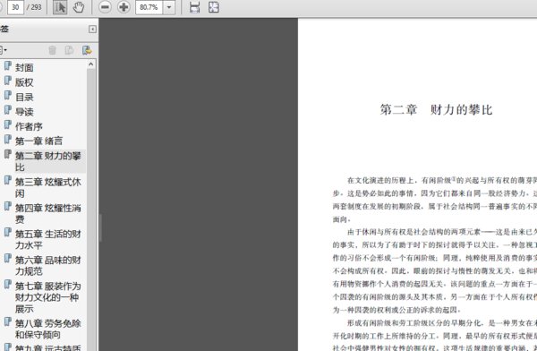
Task: Fit one full page icon
Action: click(x=214, y=7)
